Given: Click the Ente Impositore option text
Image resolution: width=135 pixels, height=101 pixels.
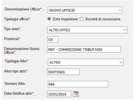Looking at the screenshot, I should pos(65,19).
